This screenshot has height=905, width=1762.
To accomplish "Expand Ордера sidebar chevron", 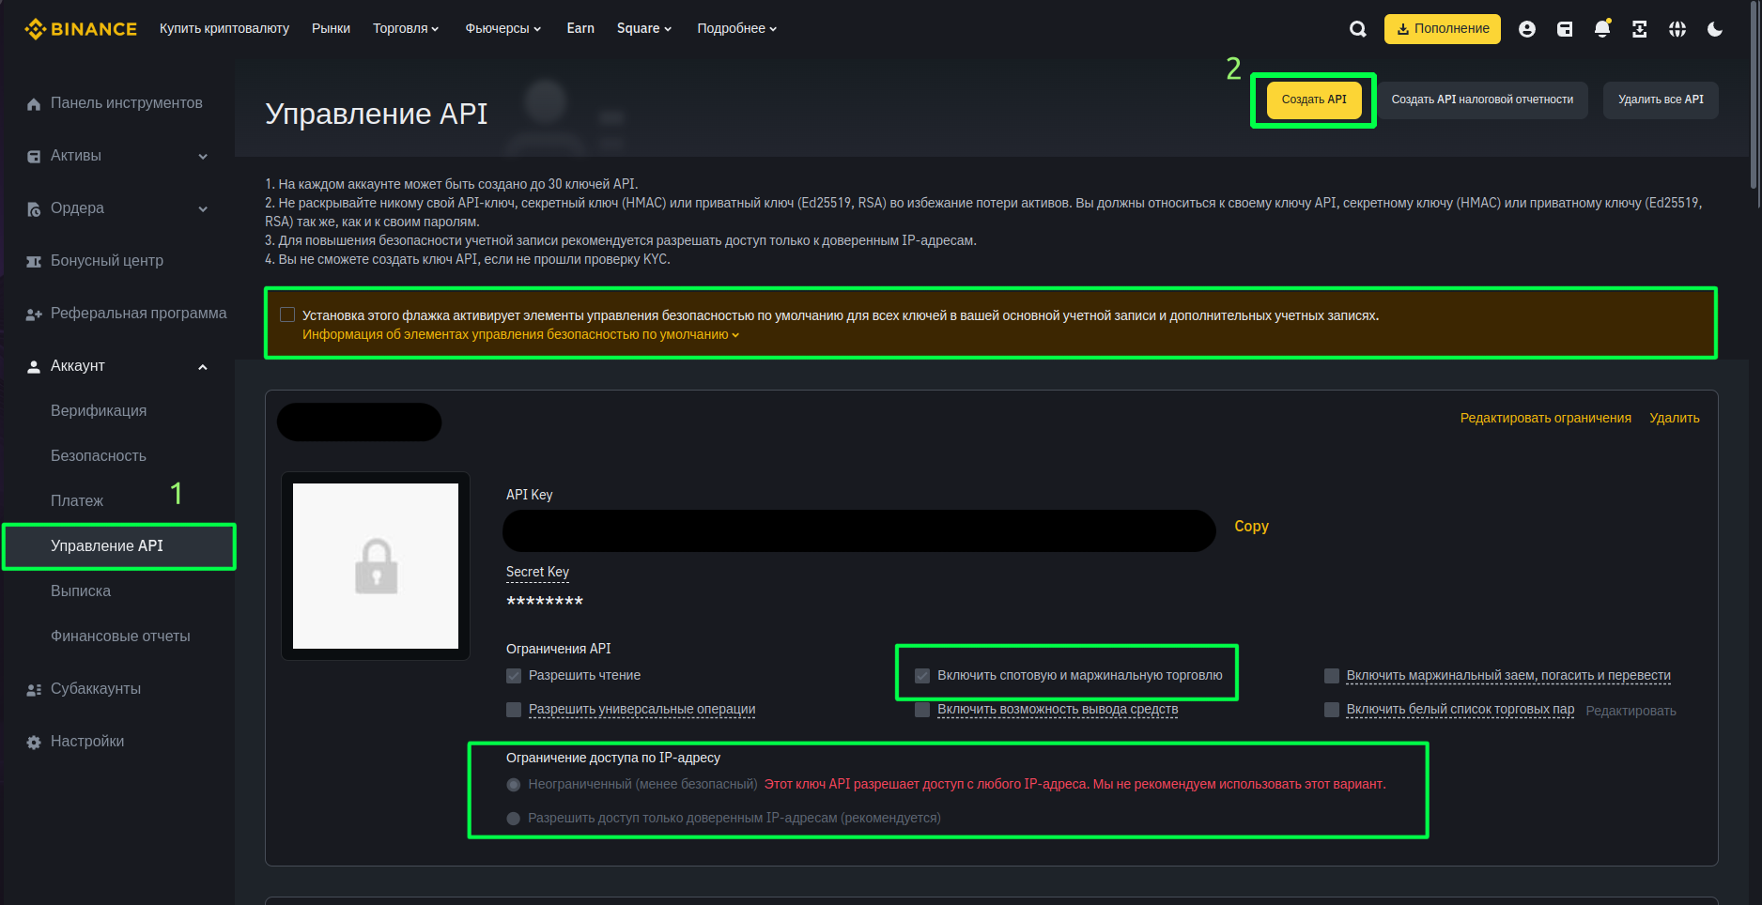I will tap(203, 209).
